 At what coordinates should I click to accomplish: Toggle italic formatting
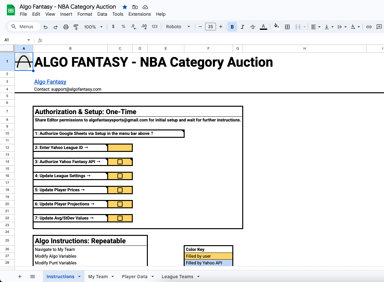point(243,27)
